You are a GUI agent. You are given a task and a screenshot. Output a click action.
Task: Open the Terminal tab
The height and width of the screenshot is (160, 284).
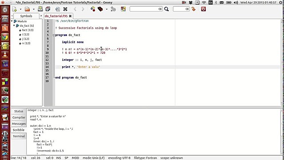coord(19,136)
